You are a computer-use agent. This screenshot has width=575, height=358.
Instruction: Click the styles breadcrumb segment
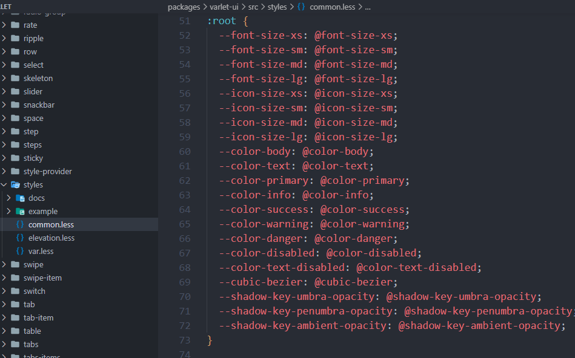click(x=277, y=7)
